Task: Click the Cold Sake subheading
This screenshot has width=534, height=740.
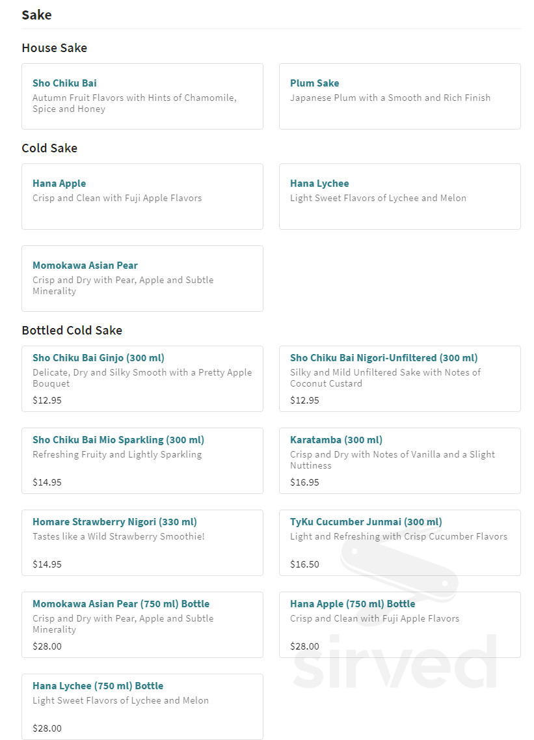Action: point(49,148)
